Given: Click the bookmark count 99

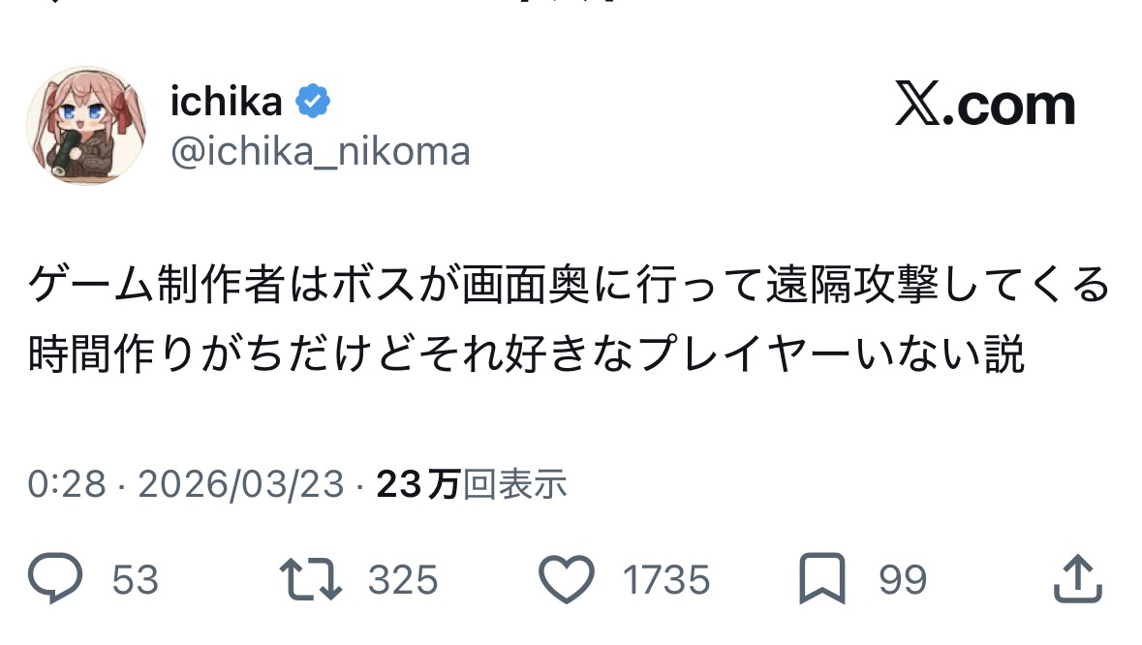Looking at the screenshot, I should pos(903,580).
